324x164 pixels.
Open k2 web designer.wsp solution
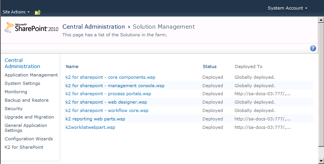click(x=106, y=102)
